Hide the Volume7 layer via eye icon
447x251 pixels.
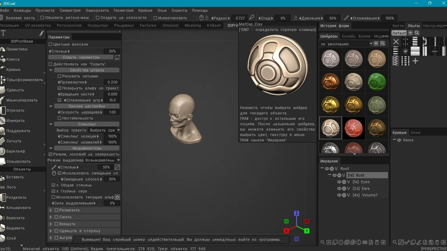coord(339,195)
